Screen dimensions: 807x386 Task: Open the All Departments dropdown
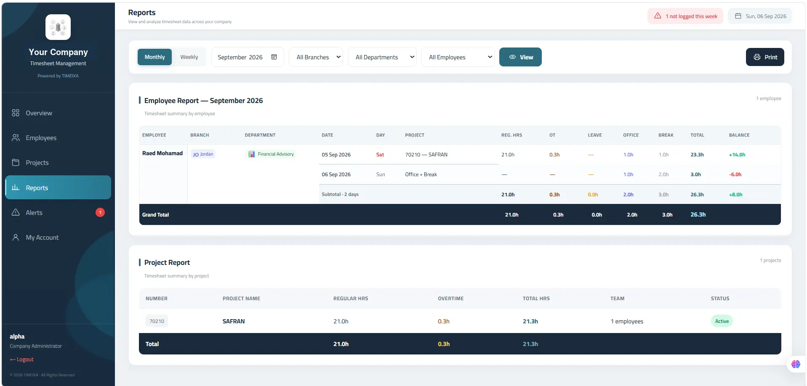pos(382,57)
